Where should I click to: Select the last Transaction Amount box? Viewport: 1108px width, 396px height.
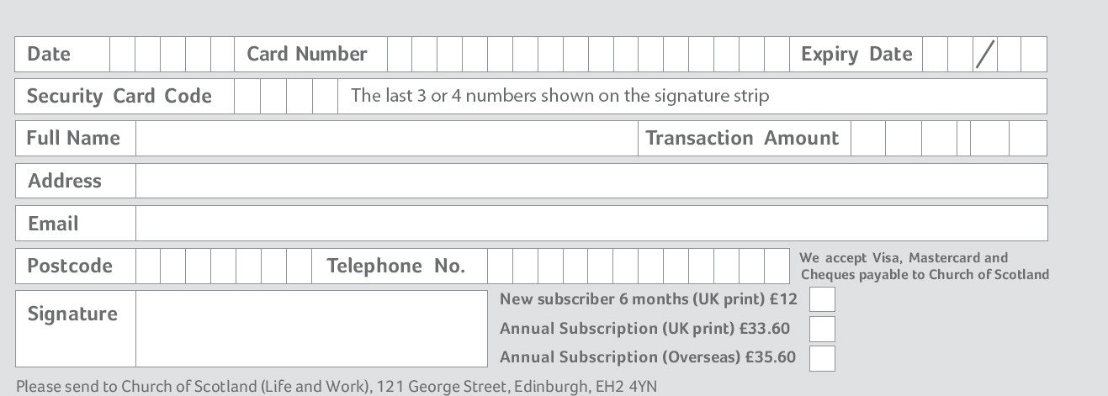tap(1028, 138)
